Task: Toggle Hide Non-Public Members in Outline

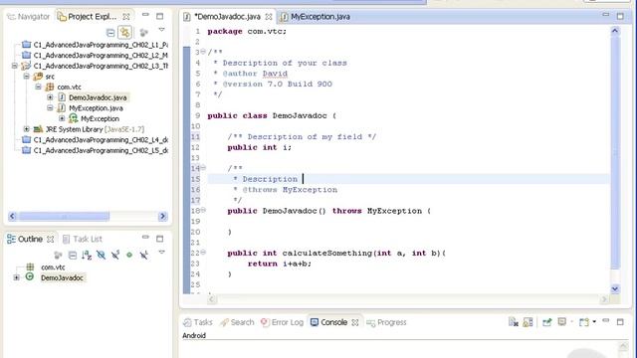Action: 129,255
